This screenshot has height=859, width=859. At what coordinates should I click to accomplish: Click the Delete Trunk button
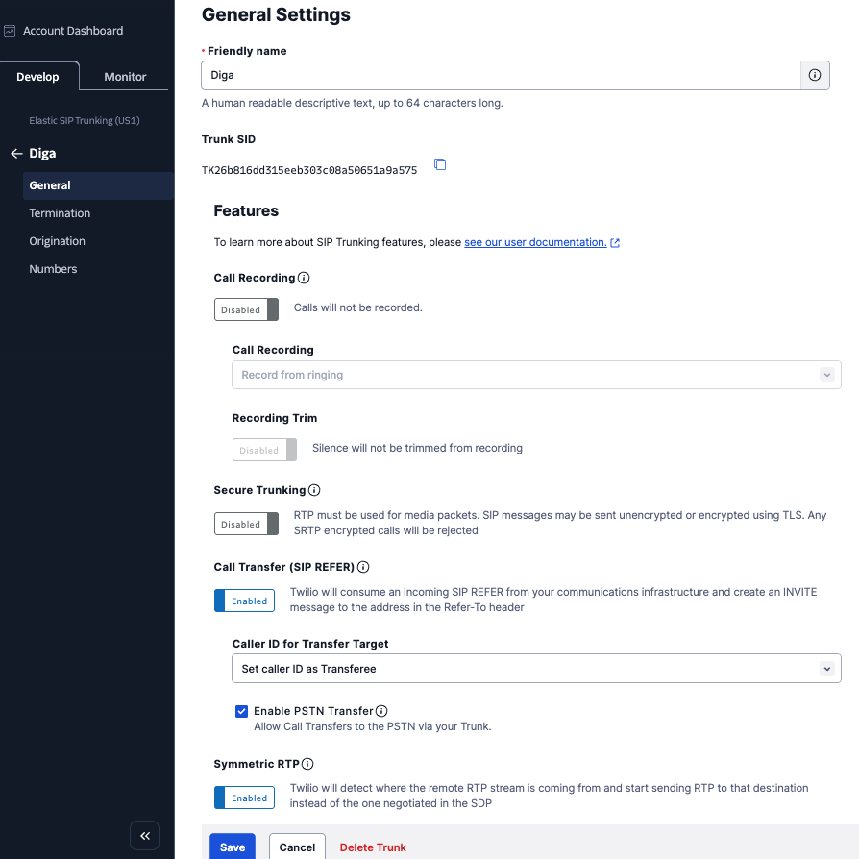(373, 847)
